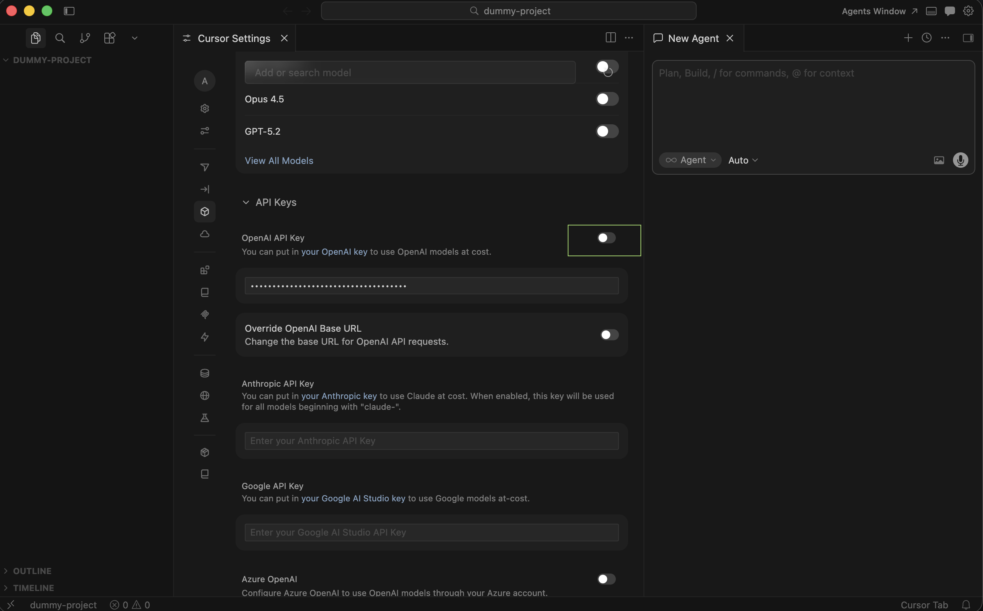Follow 'your Google AI Studio key' link
The image size is (983, 611).
tap(353, 498)
